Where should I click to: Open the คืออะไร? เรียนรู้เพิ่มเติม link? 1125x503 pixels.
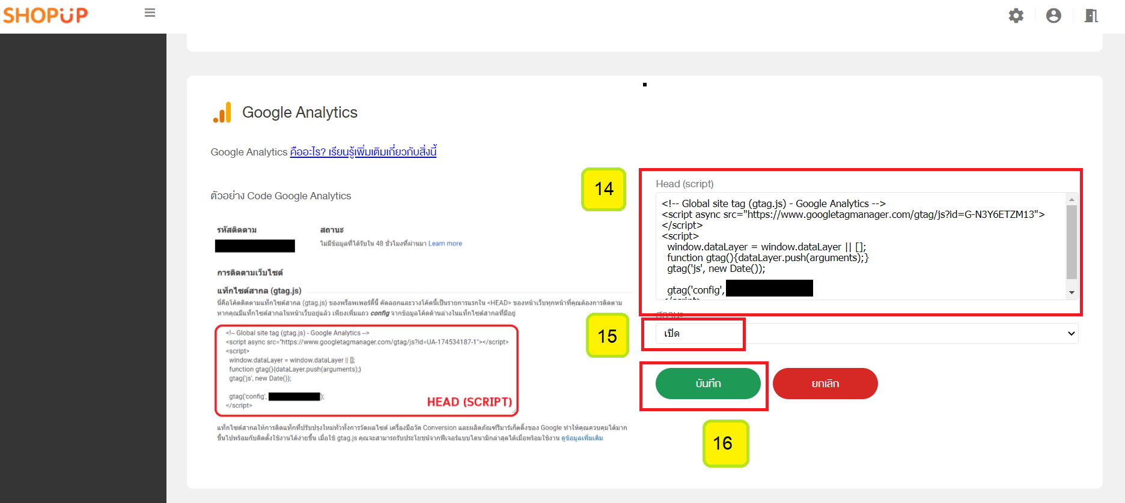pyautogui.click(x=363, y=152)
